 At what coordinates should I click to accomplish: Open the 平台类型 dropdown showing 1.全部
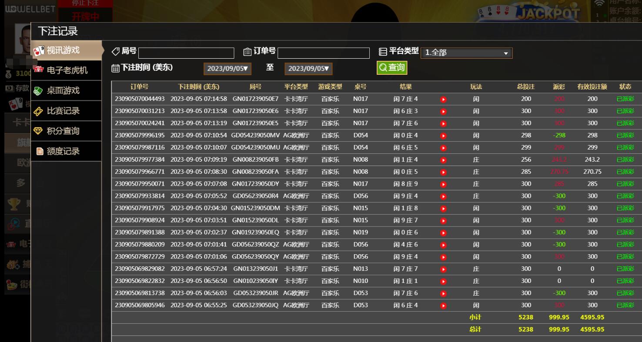coord(467,53)
